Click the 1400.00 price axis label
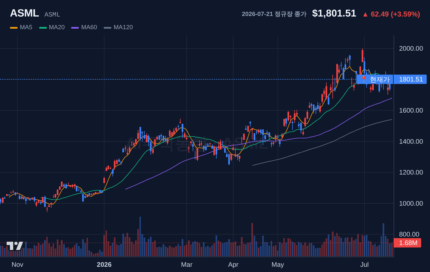Screen dimensions: 430x272 click(x=411, y=142)
